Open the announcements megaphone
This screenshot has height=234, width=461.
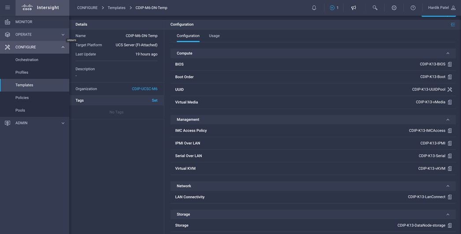(x=354, y=8)
